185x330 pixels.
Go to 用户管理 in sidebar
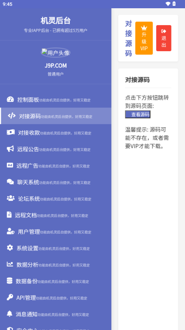click(x=55, y=231)
